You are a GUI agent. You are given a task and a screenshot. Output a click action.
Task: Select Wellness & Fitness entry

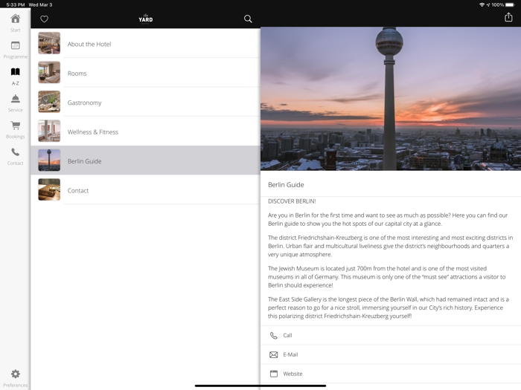[x=145, y=131]
